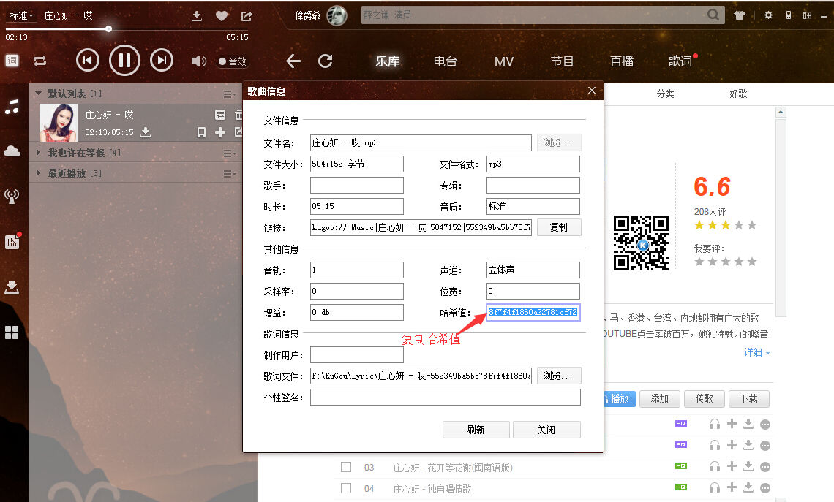Click the 复制 link copy button
The height and width of the screenshot is (502, 834).
tap(558, 227)
